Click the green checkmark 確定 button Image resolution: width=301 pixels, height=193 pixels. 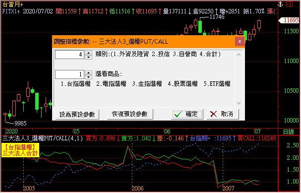click(187, 114)
